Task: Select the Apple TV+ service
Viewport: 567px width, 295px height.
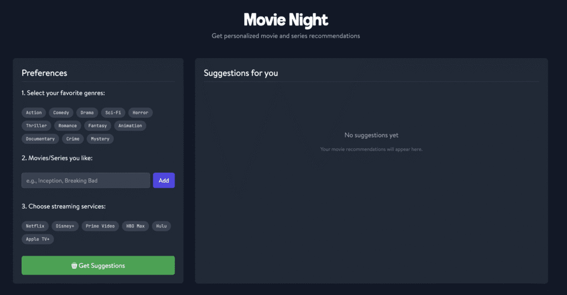Action: pos(38,239)
